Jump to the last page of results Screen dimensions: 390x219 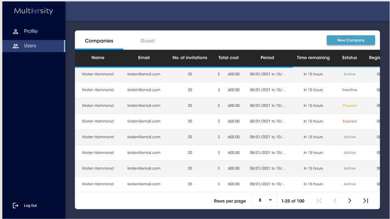click(x=366, y=201)
